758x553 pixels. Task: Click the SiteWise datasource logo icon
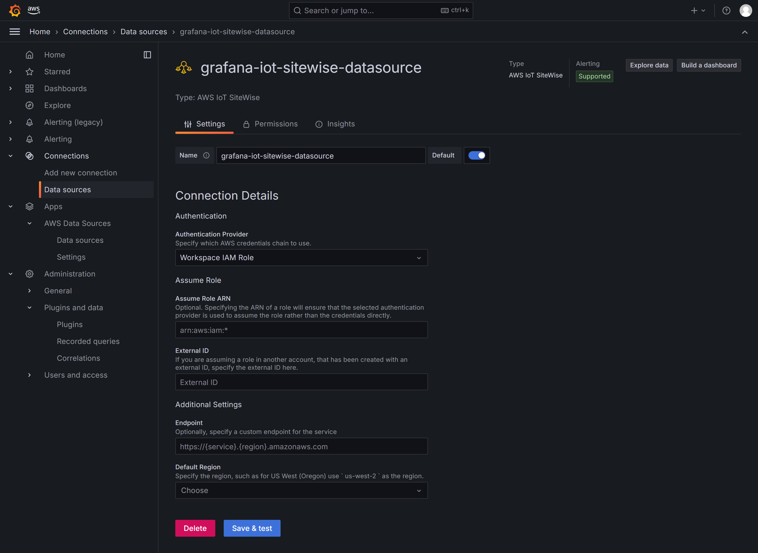click(184, 68)
